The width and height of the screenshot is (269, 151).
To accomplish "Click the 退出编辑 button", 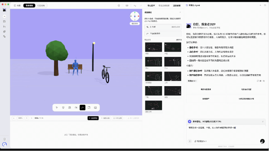I will (177, 5).
